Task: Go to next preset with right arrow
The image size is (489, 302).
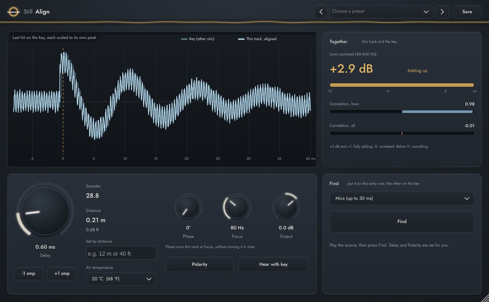Action: pyautogui.click(x=442, y=12)
